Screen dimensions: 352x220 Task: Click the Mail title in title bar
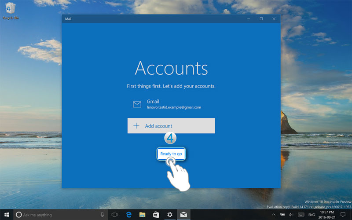click(68, 19)
